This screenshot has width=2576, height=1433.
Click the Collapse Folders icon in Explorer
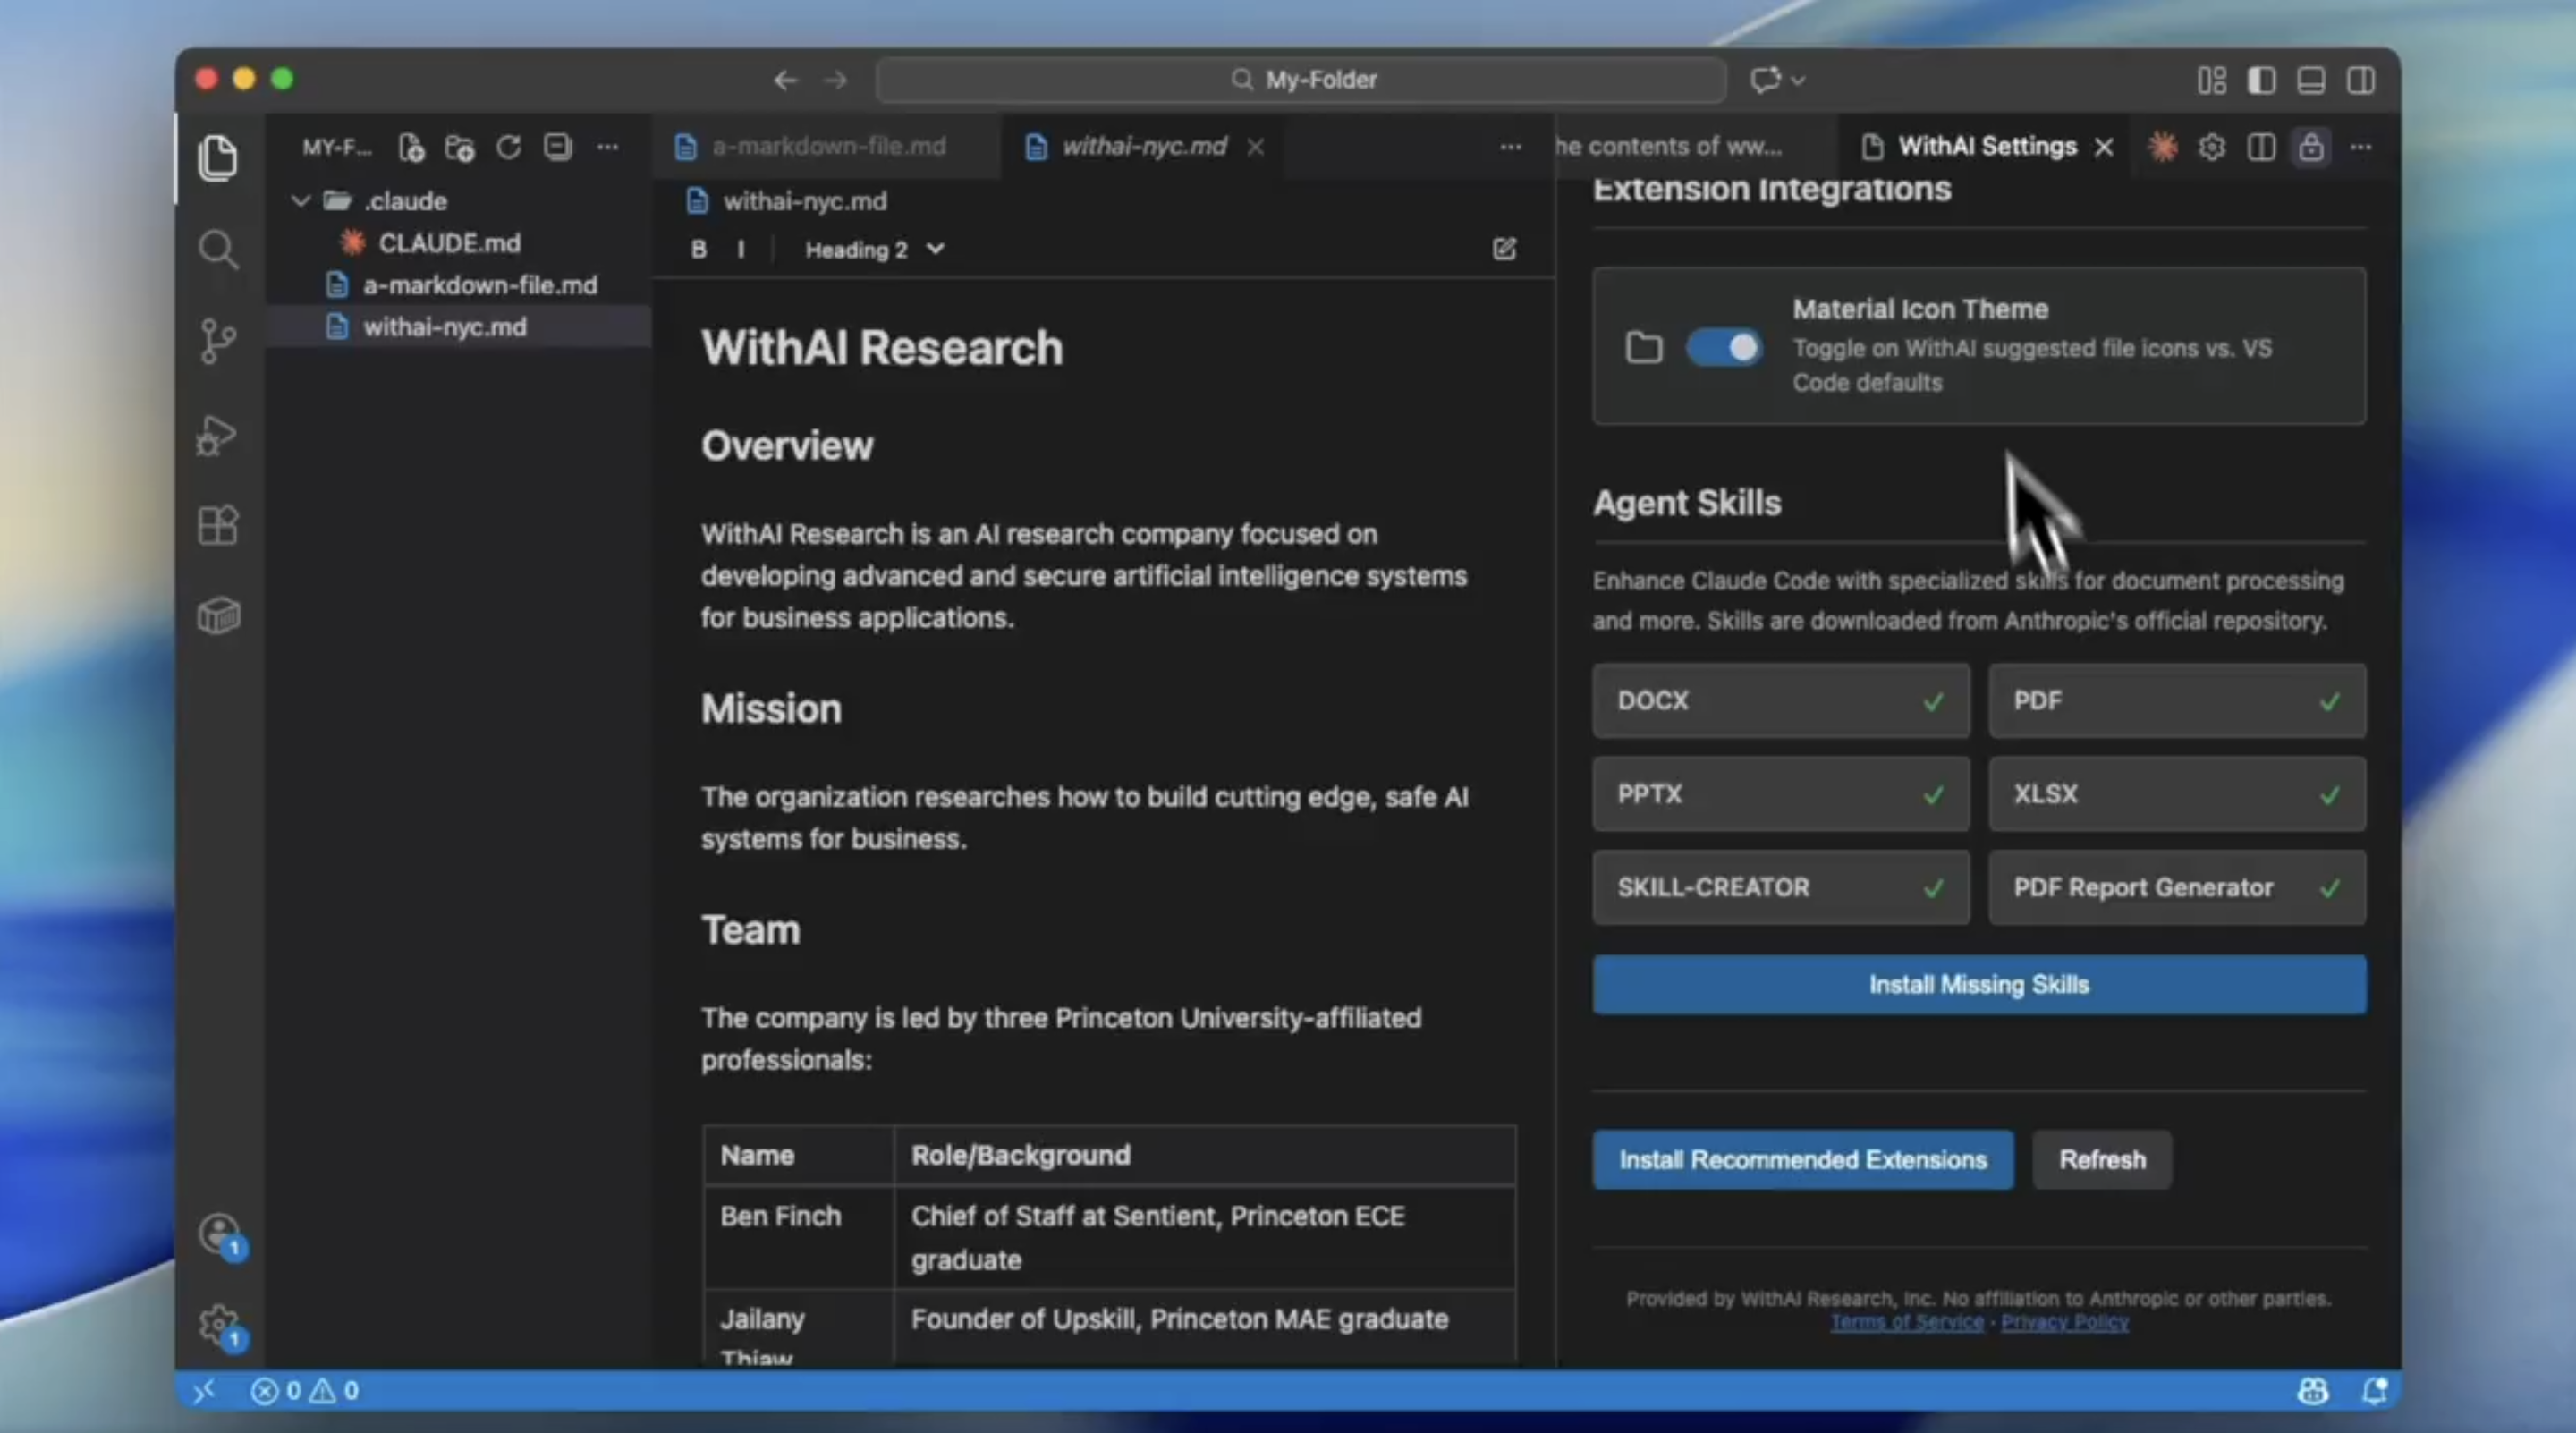[557, 147]
